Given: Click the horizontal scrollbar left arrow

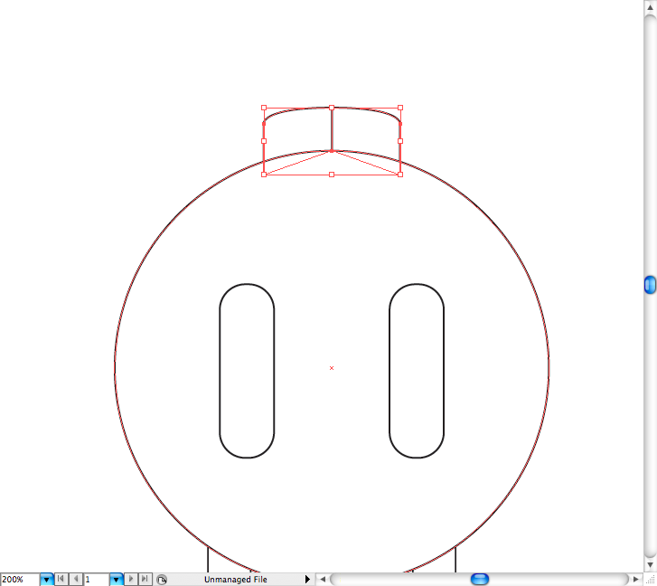Looking at the screenshot, I should point(322,579).
